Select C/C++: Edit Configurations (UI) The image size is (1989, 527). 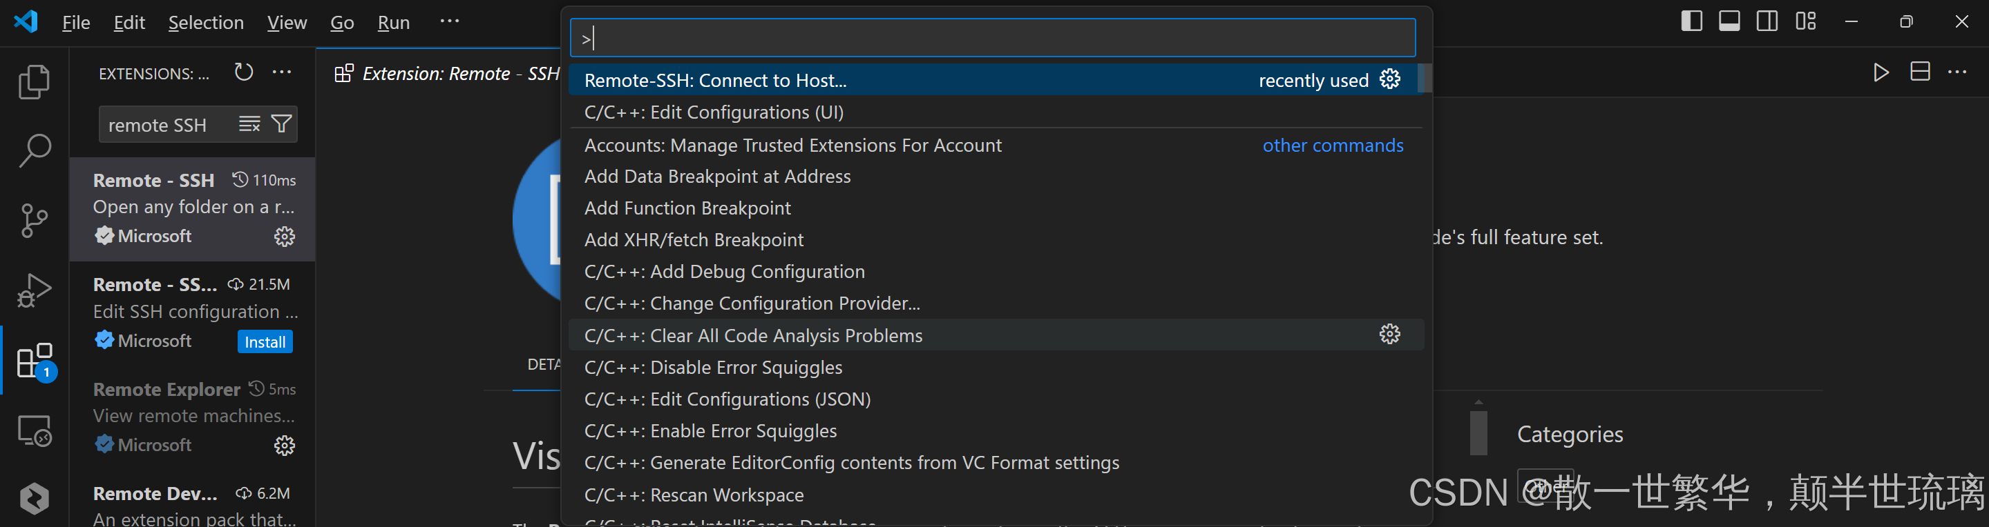(996, 112)
